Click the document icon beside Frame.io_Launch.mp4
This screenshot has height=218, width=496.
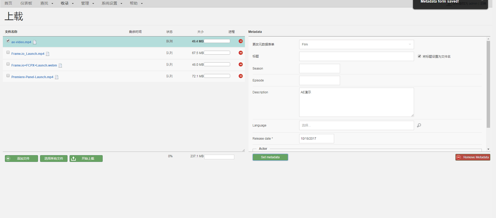click(x=48, y=54)
